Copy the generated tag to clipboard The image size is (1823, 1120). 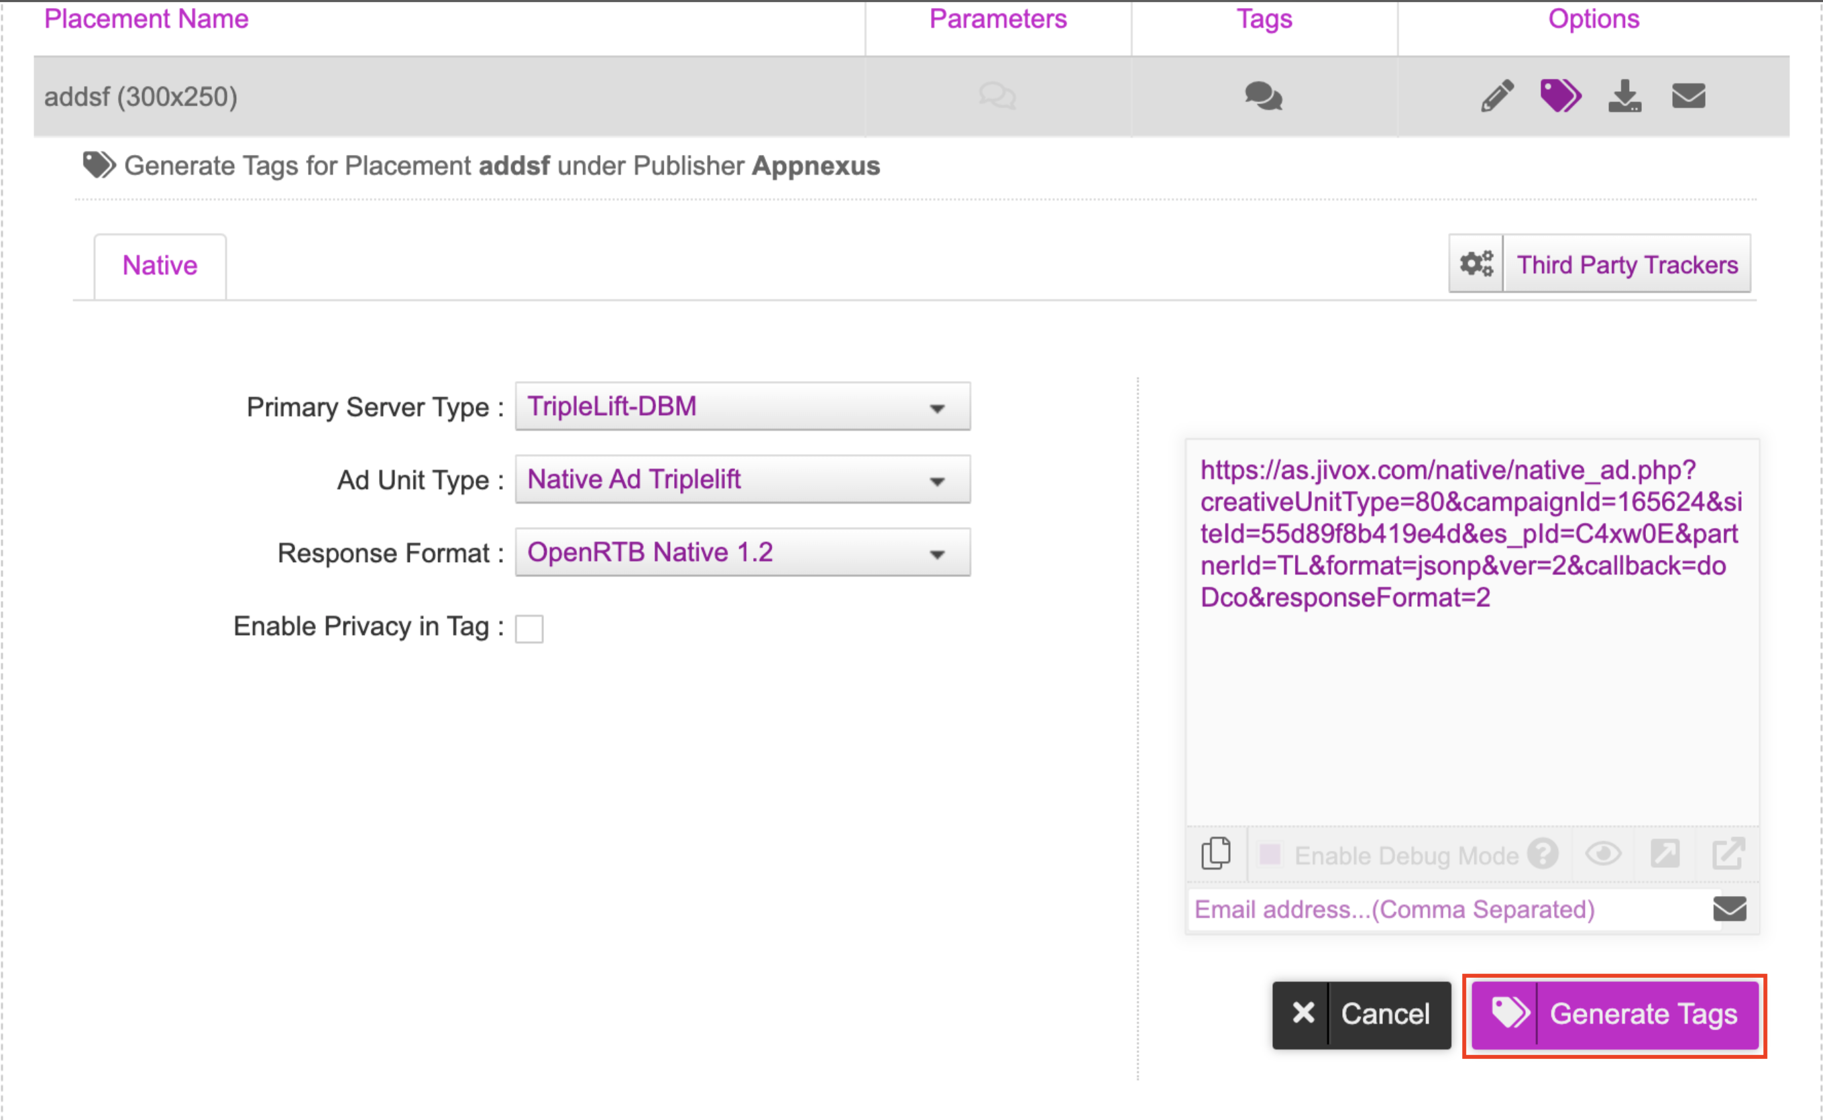click(x=1215, y=854)
